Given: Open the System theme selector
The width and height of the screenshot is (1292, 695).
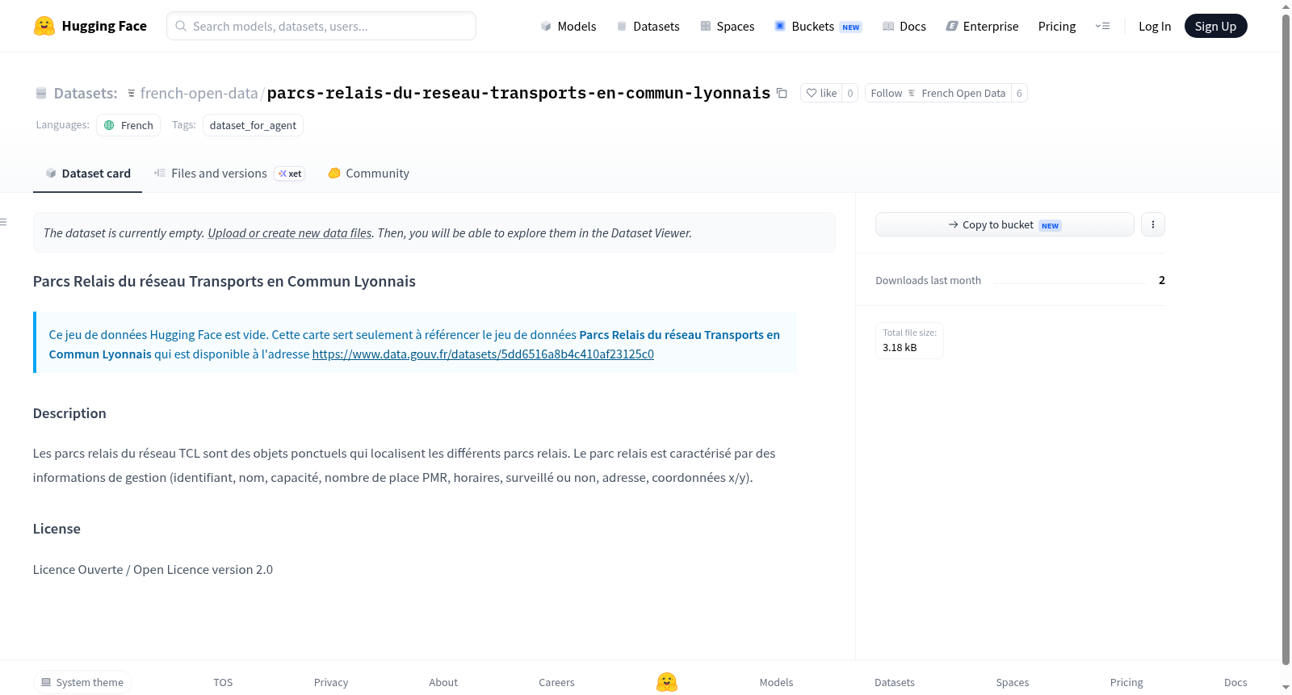Looking at the screenshot, I should (82, 682).
